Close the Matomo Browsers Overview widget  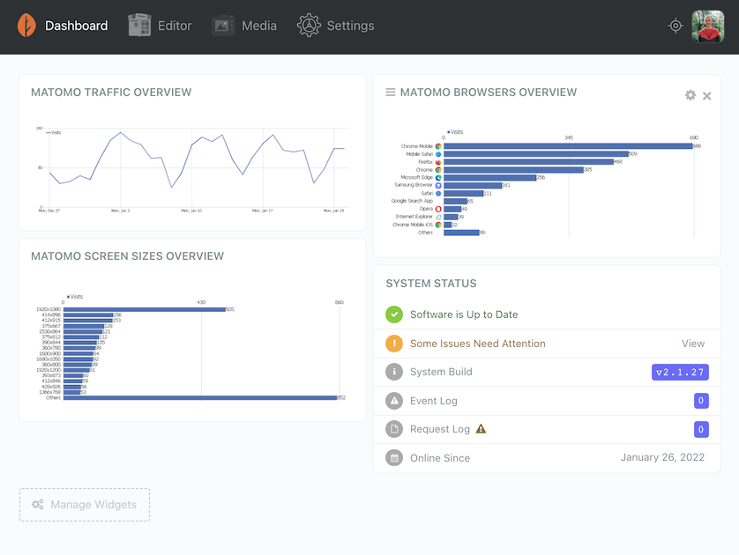[707, 96]
